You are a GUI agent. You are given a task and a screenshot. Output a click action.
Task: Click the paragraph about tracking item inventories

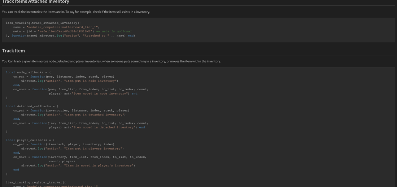click(x=76, y=12)
